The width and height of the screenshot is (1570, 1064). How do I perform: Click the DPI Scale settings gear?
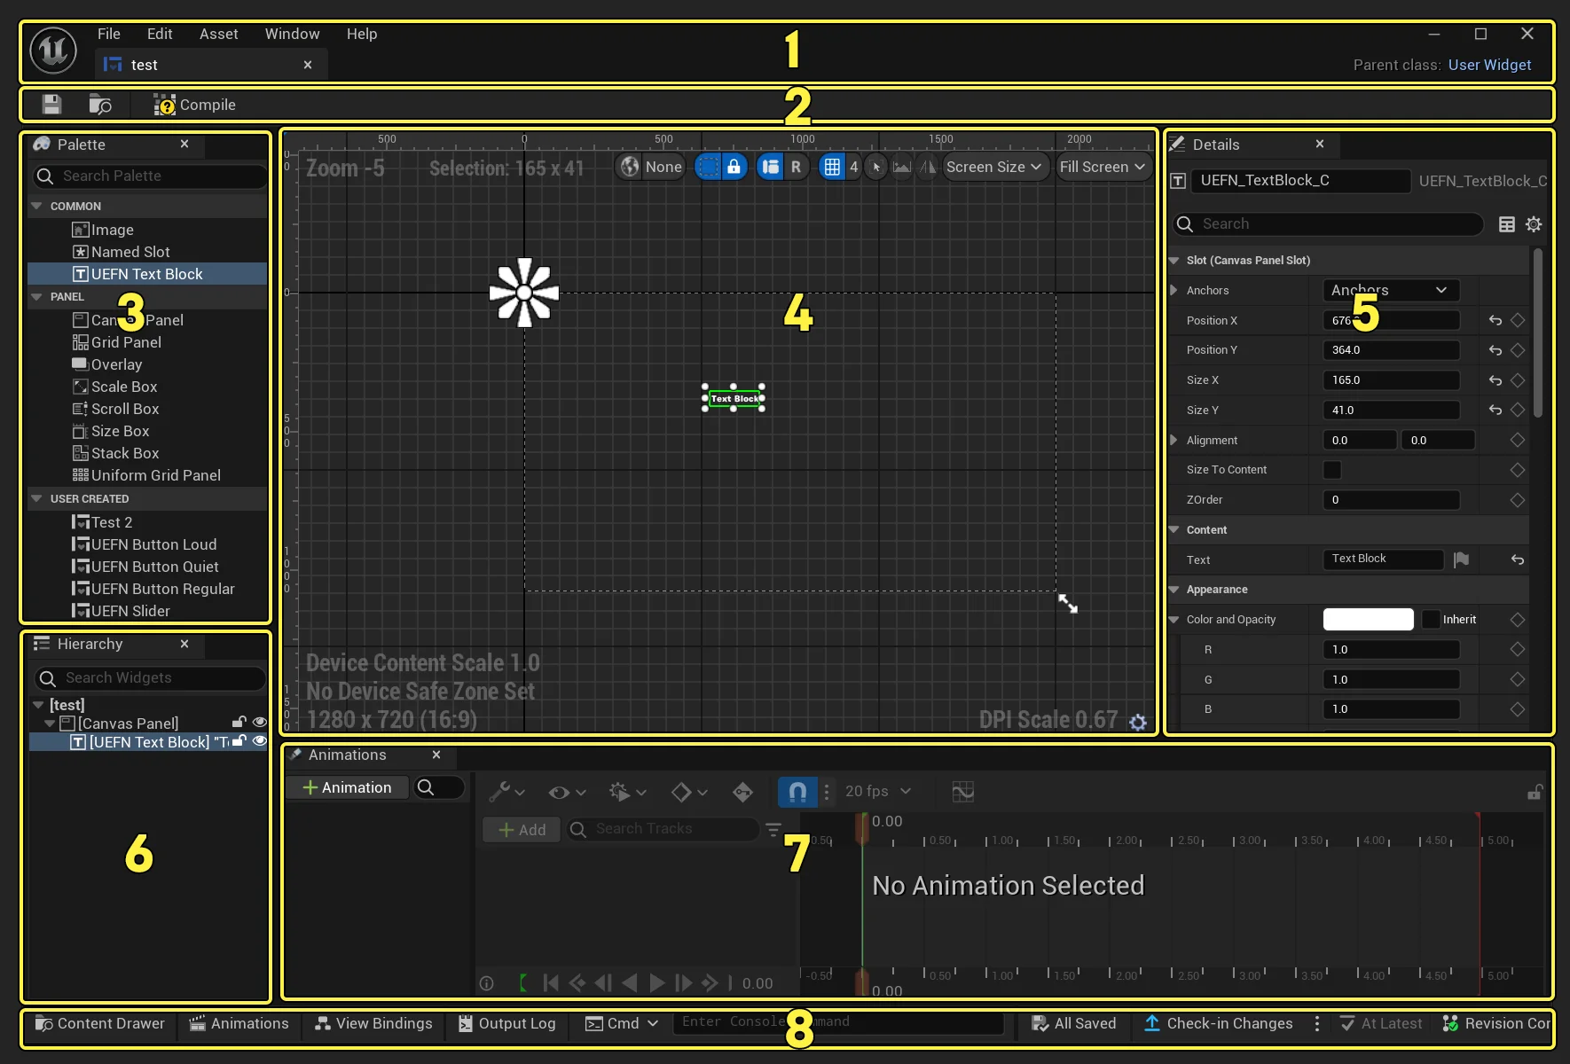click(1138, 723)
